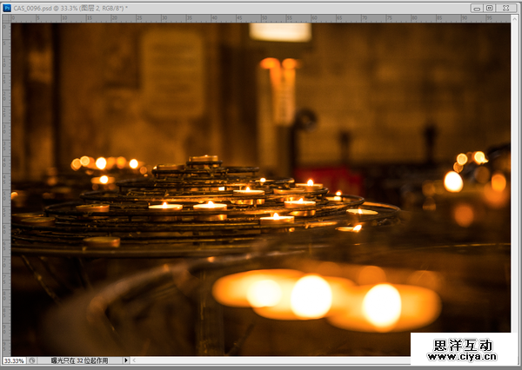Click status text 曝光只在 32 位起作用

pyautogui.click(x=81, y=360)
